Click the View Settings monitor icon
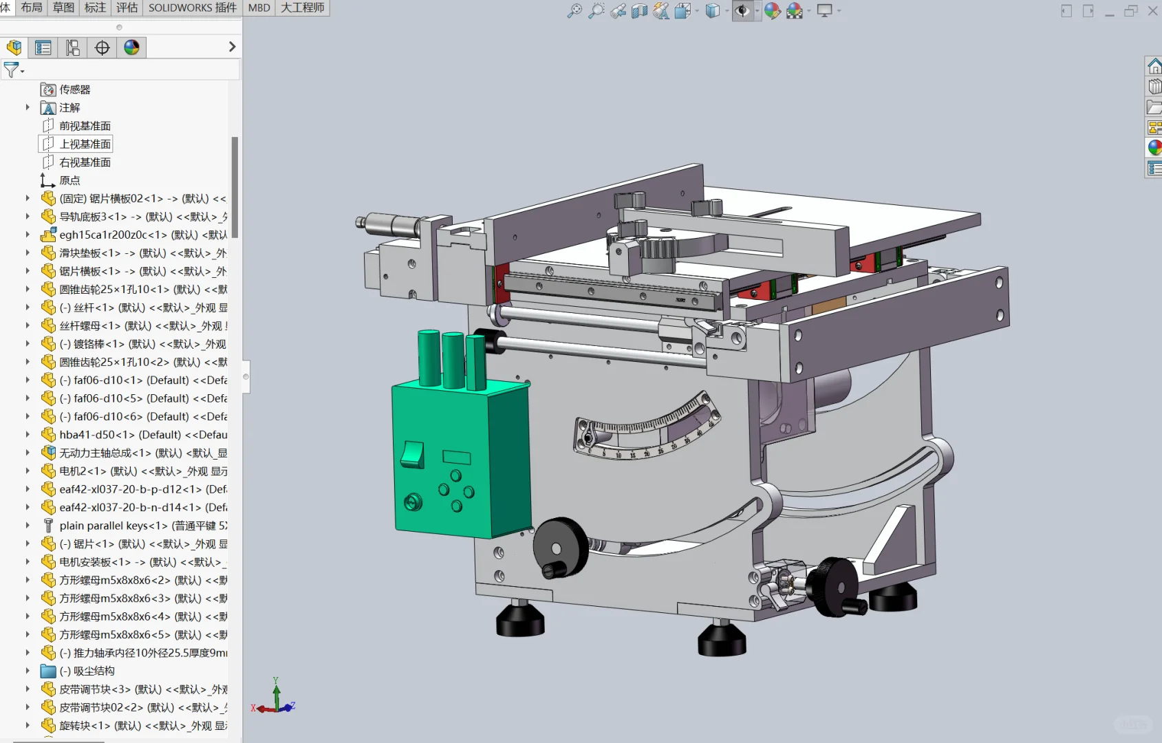This screenshot has height=743, width=1162. click(824, 11)
